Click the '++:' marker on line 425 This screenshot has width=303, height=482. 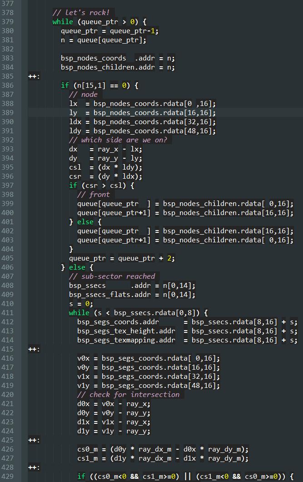tap(34, 440)
